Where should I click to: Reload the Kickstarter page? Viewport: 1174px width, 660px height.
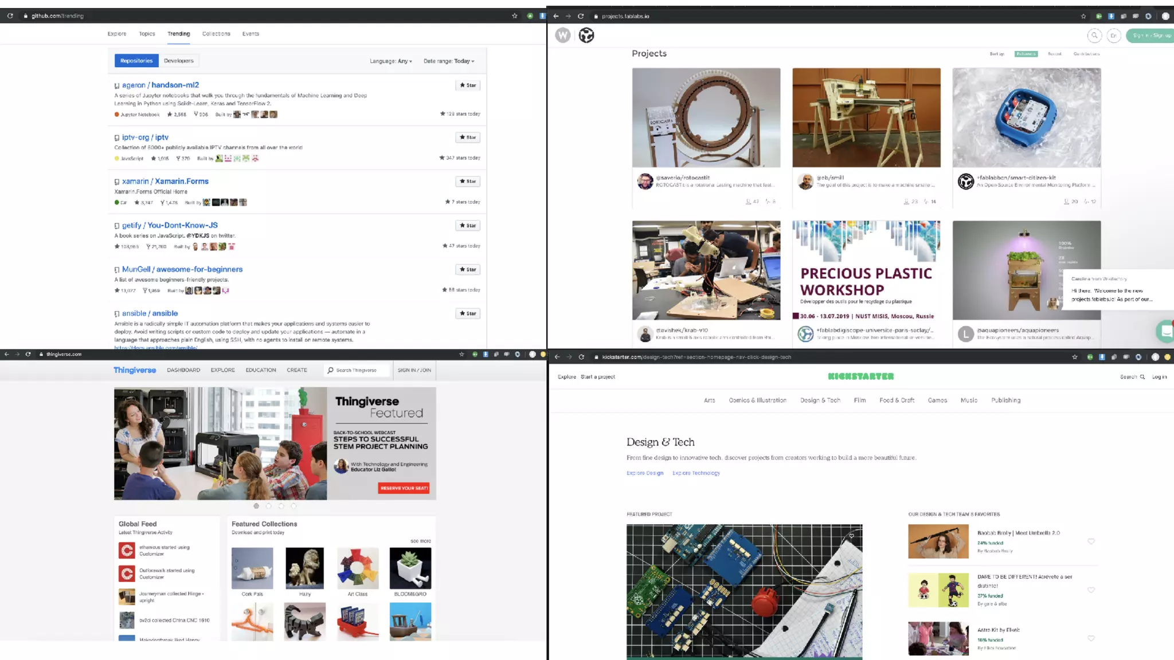click(x=581, y=357)
